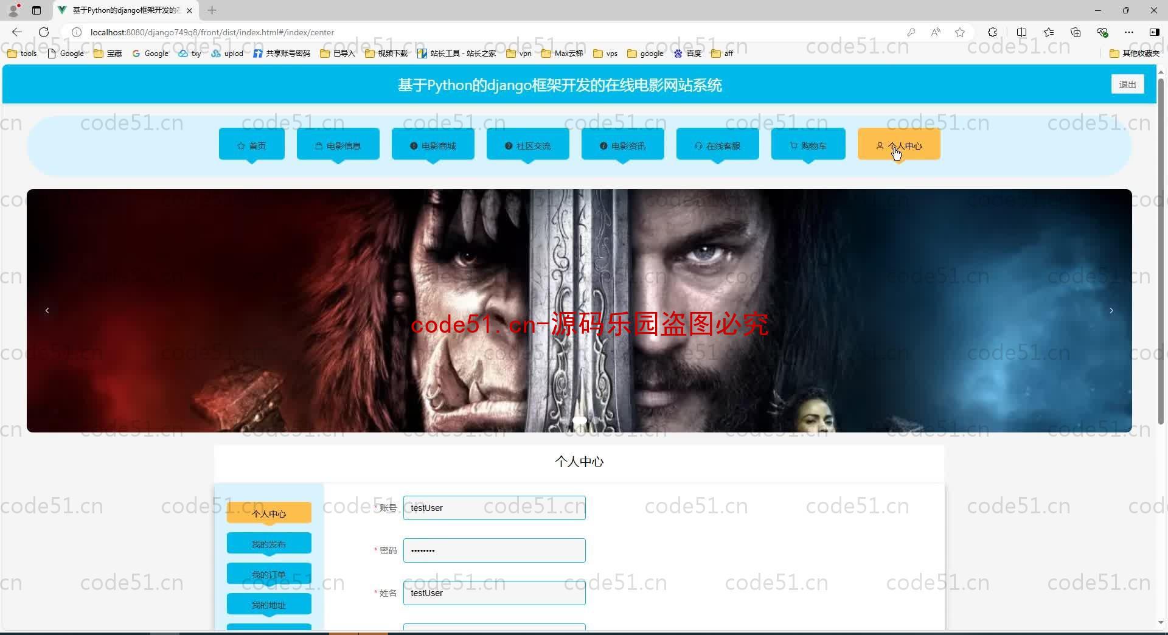Screen dimensions: 1168x635
Task: Add this page to favorites star
Action: (x=960, y=32)
